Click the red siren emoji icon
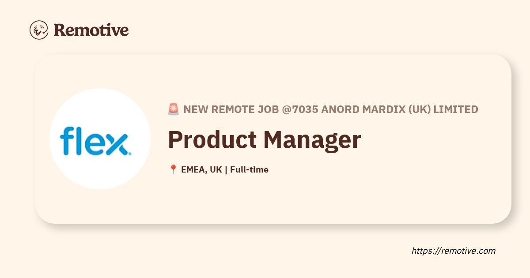The width and height of the screenshot is (530, 278). [174, 109]
